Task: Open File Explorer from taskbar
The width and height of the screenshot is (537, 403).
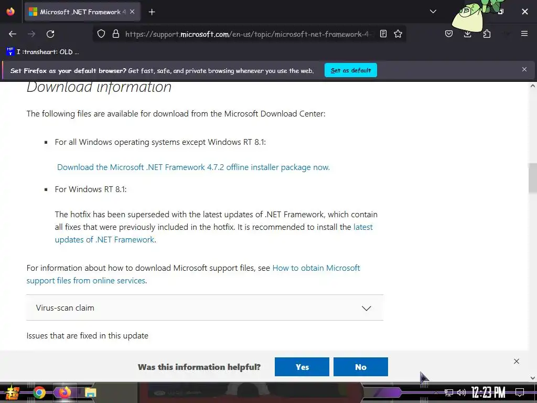Action: click(x=90, y=393)
